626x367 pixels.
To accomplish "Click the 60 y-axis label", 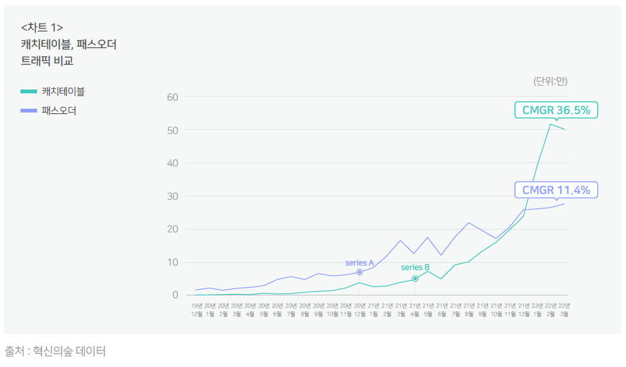I will pos(173,97).
